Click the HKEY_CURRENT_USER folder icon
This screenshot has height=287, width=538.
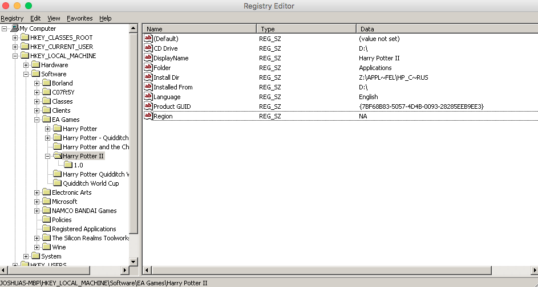coord(25,47)
